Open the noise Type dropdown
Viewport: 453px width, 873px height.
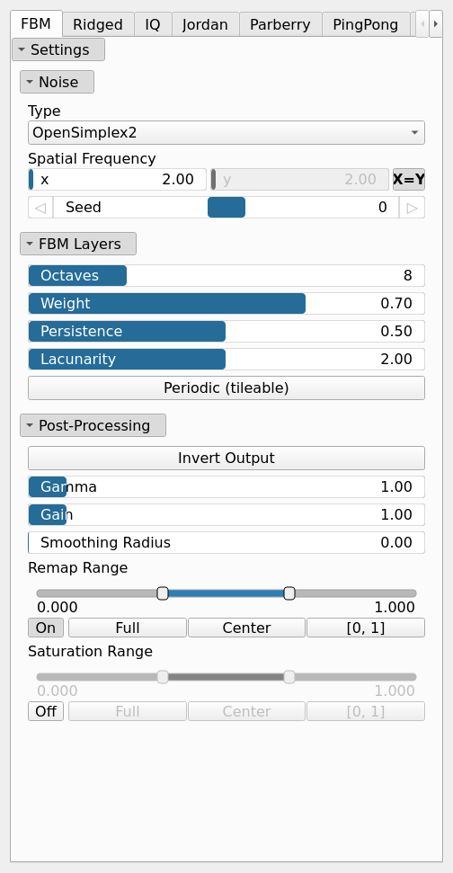(x=226, y=132)
